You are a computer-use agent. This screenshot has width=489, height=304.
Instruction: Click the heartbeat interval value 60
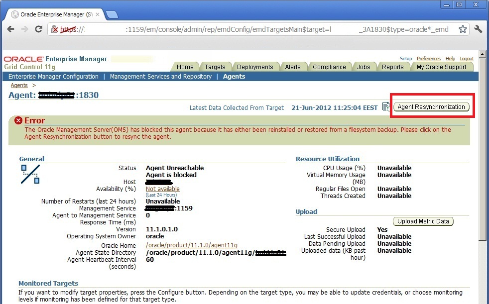click(150, 259)
